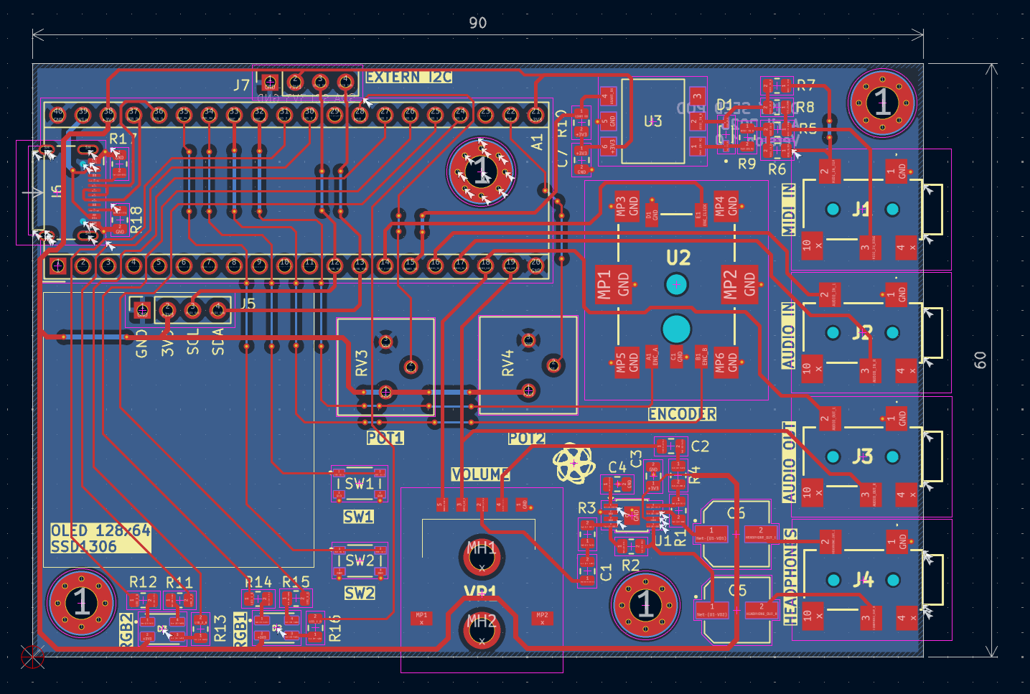Screen dimensions: 1030x694
Task: Click the RV3 potentiometer reference
Action: coord(361,363)
